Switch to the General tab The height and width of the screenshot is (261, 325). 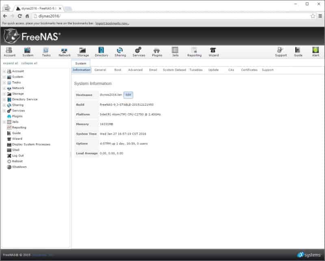[x=100, y=70]
